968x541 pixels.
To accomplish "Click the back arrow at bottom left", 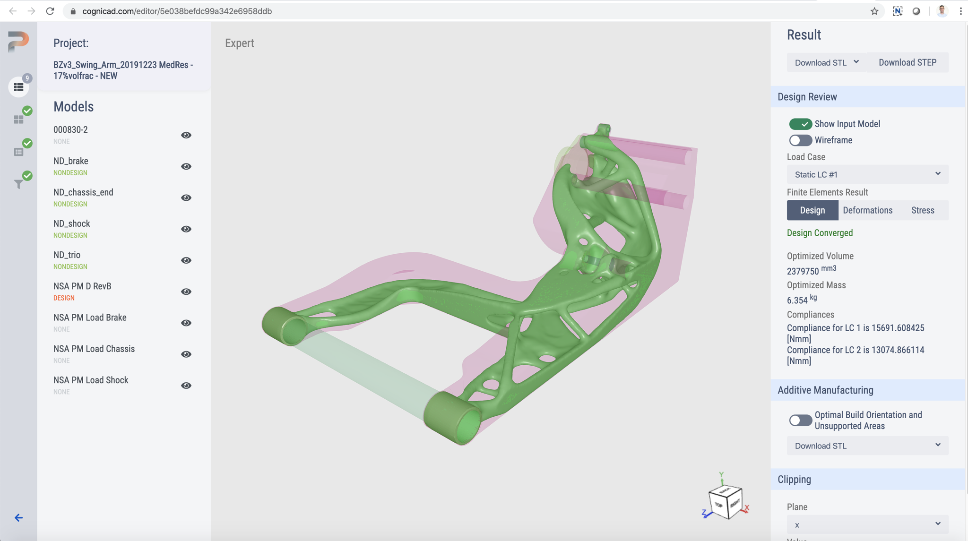I will [x=18, y=517].
